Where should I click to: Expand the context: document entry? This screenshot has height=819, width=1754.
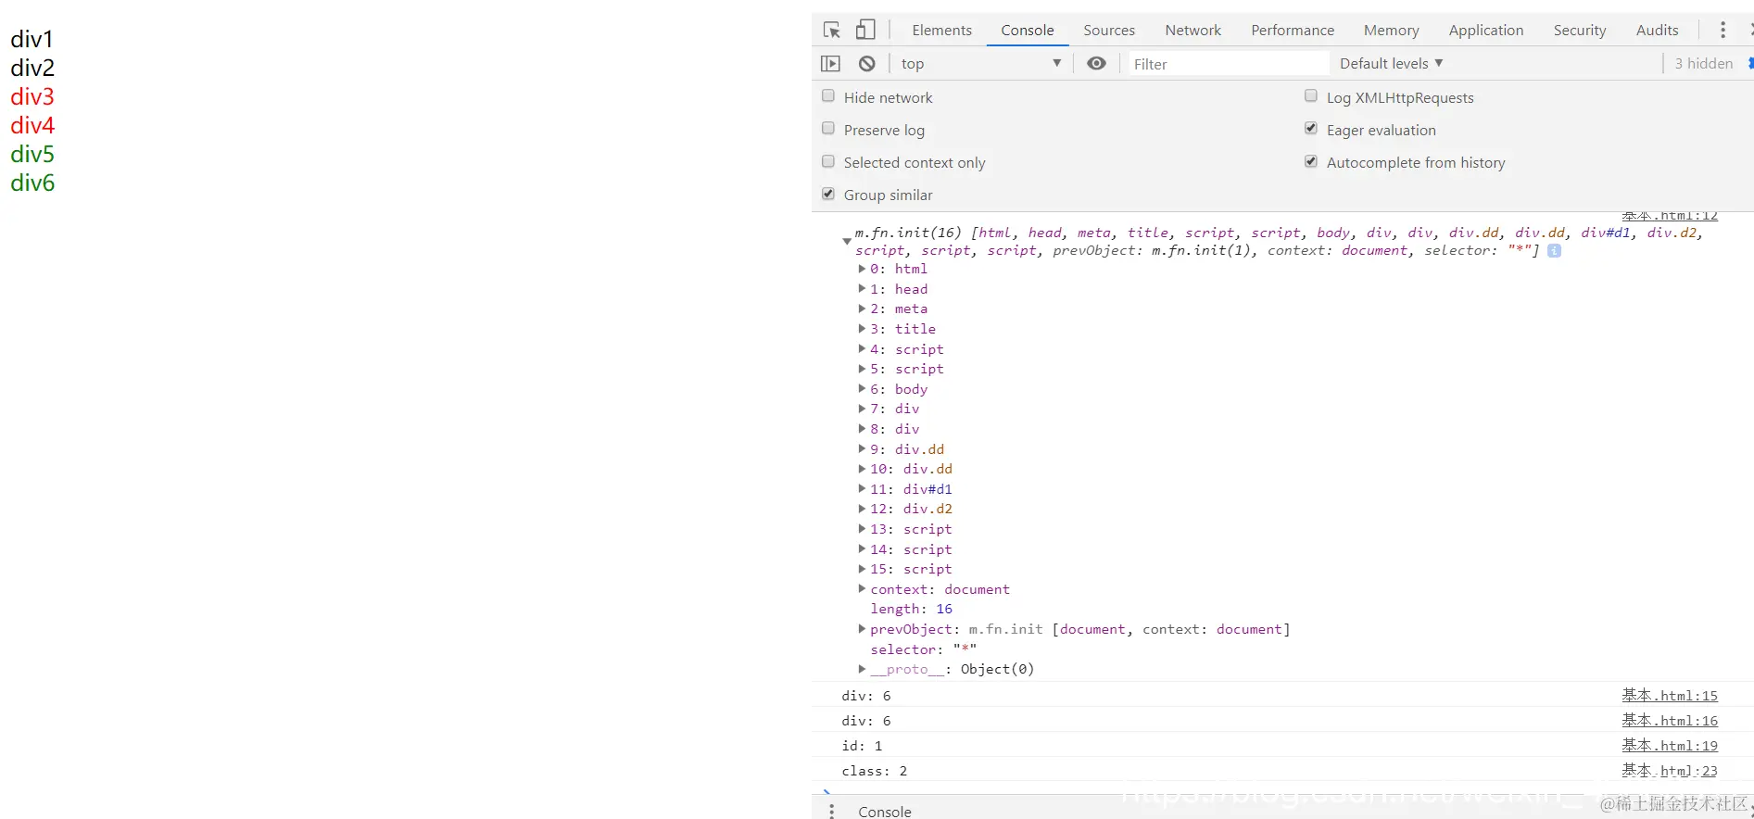[x=862, y=589]
